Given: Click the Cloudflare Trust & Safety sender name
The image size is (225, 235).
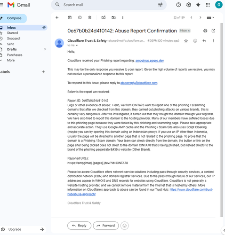Looking at the screenshot, I should (87, 41).
